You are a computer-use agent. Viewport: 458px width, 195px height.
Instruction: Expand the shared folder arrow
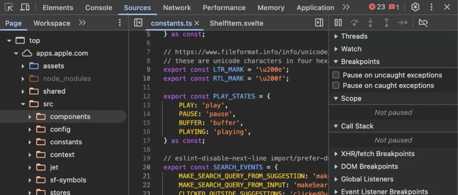23,92
